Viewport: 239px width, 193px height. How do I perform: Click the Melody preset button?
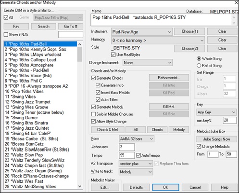(x=179, y=130)
